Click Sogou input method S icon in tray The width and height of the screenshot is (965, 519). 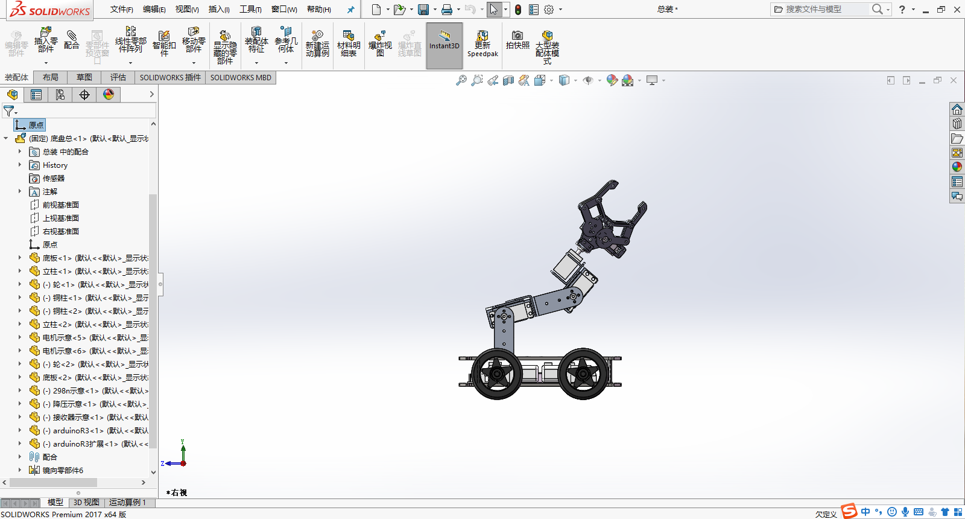[849, 511]
